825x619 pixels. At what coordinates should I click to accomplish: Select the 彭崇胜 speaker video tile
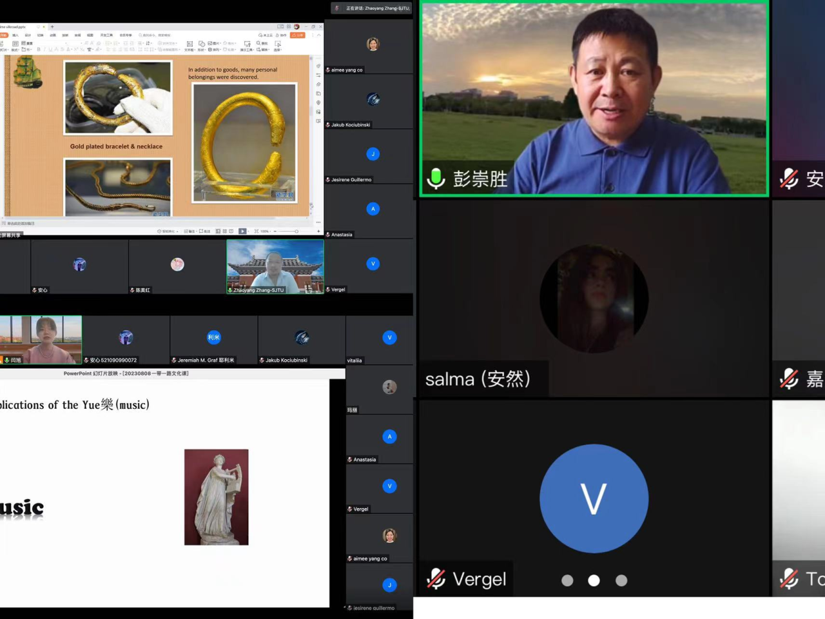pyautogui.click(x=594, y=99)
